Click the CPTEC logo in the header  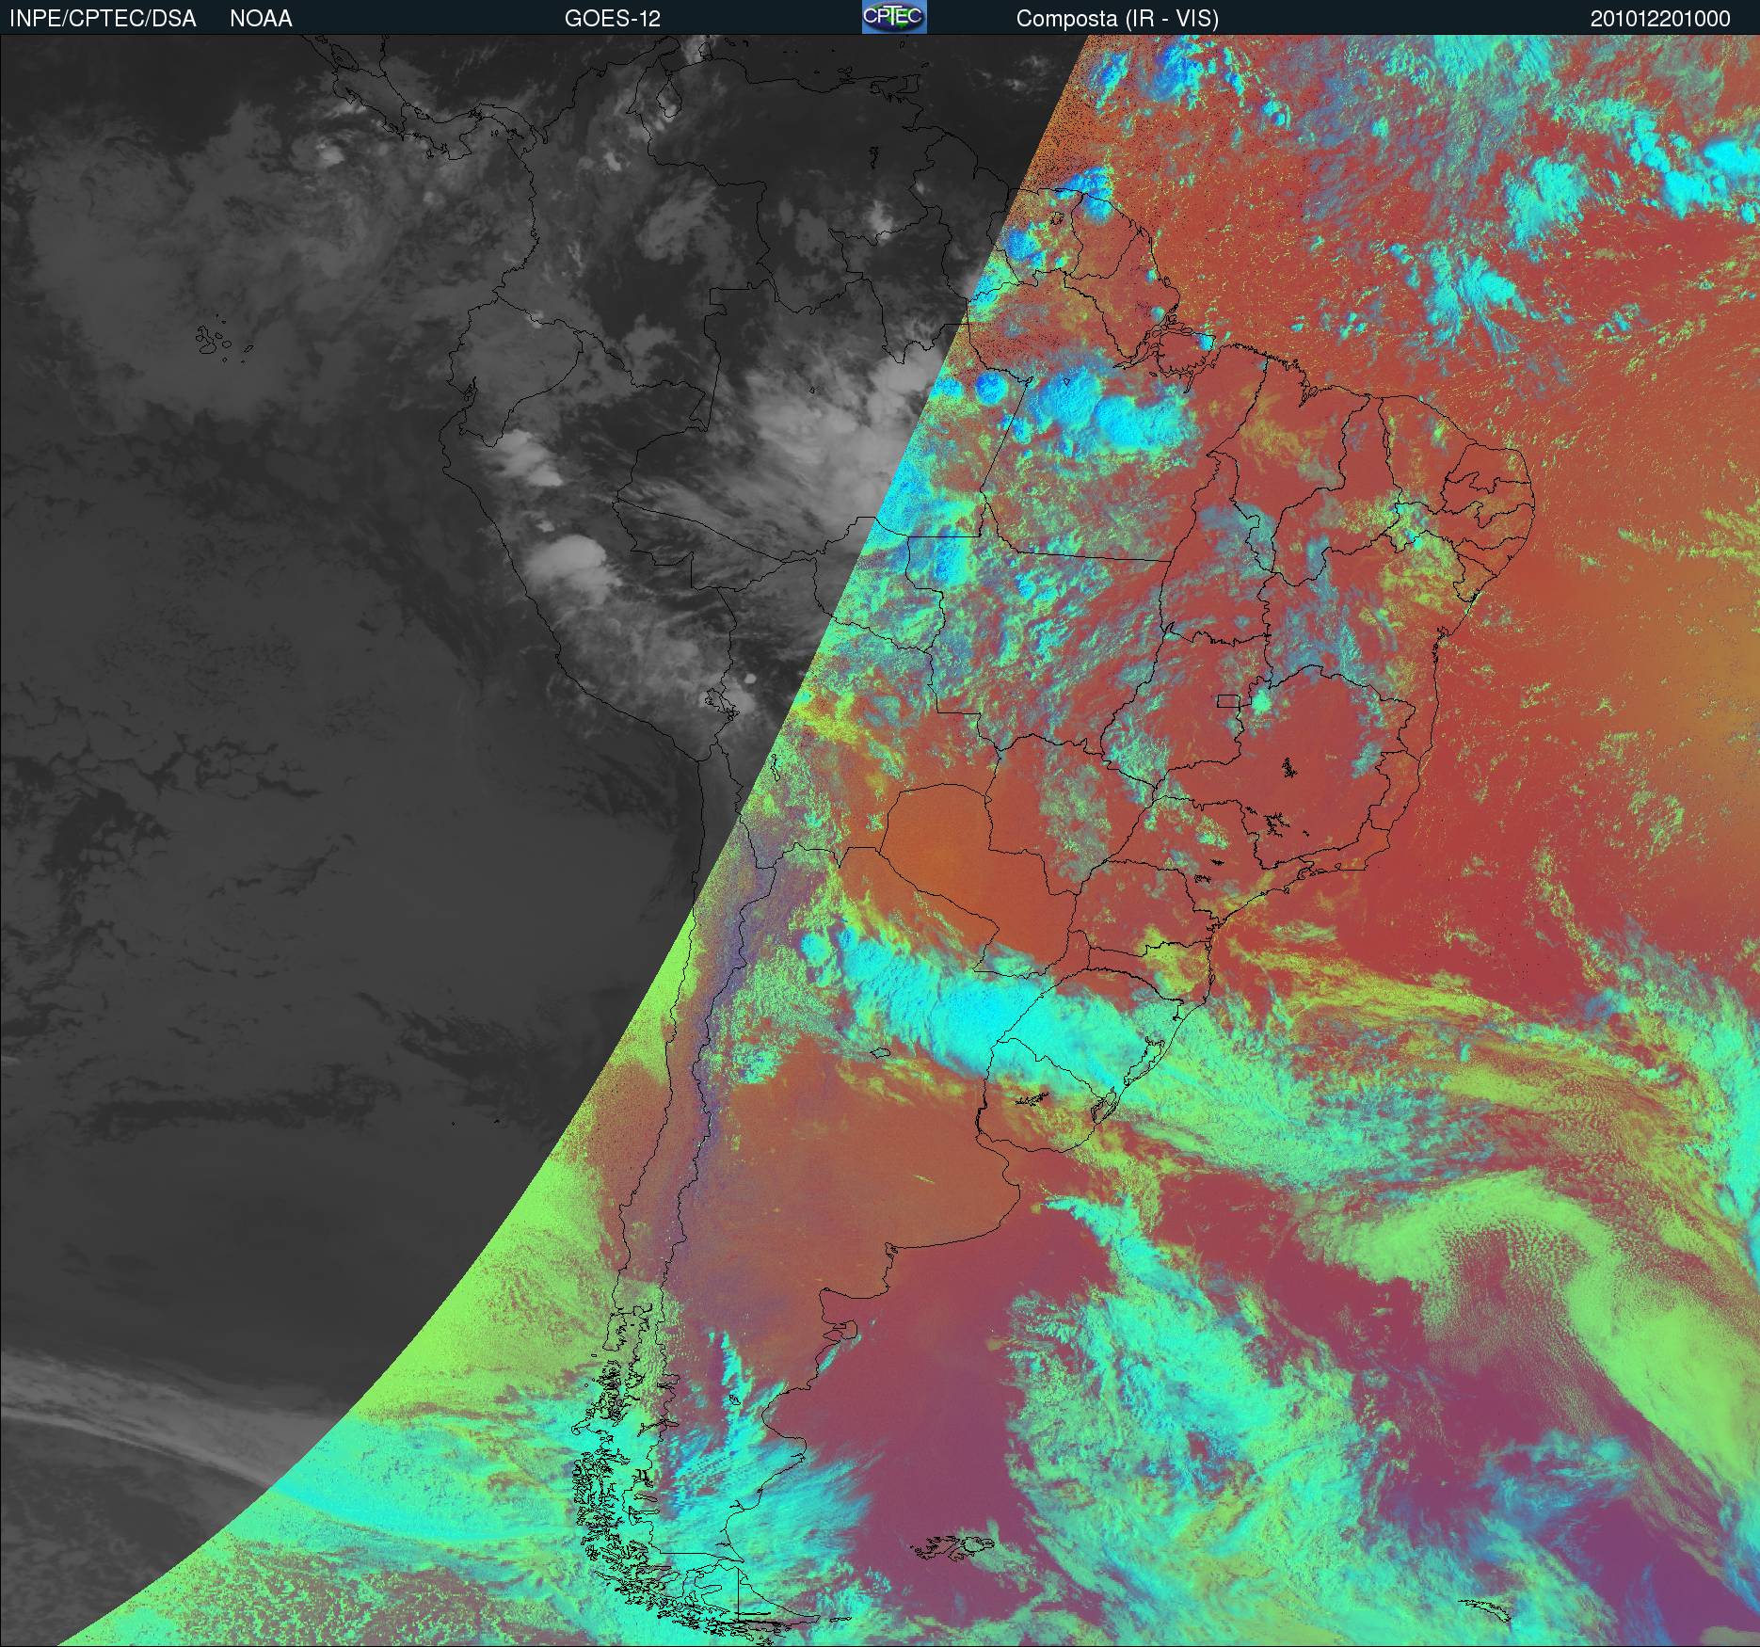(x=894, y=17)
